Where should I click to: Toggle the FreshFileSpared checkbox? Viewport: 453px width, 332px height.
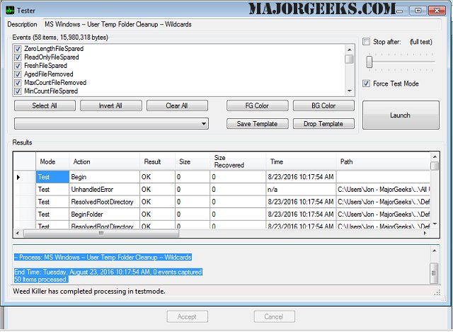[18, 66]
